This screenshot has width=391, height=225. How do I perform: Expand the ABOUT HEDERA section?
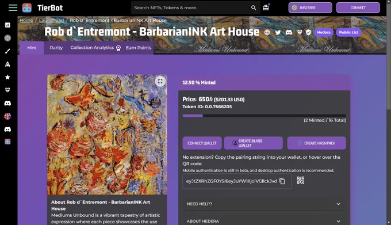[x=264, y=221]
